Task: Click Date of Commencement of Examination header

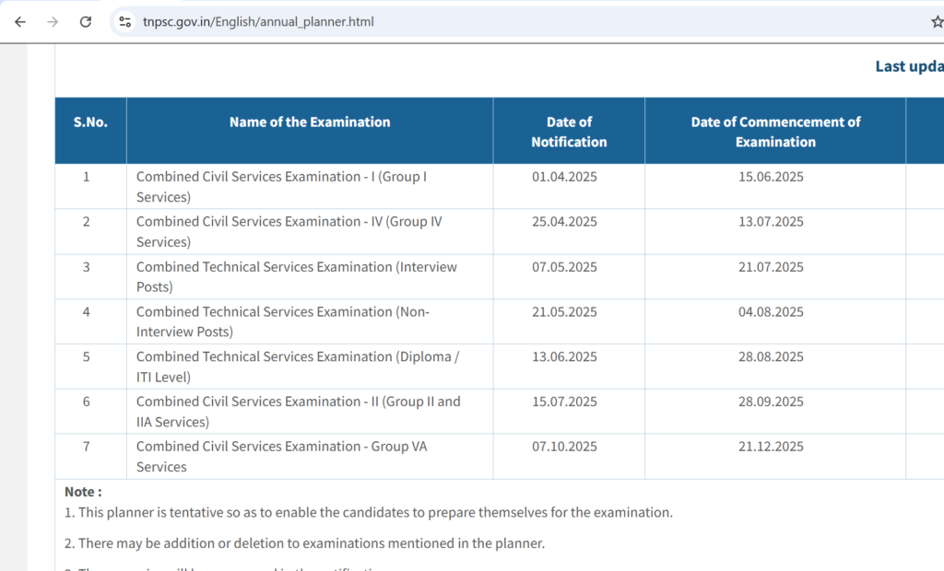Action: [775, 131]
